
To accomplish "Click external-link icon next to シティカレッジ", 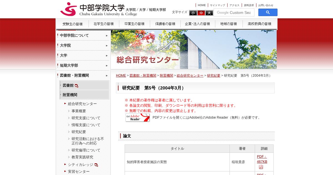I will tap(96, 165).
